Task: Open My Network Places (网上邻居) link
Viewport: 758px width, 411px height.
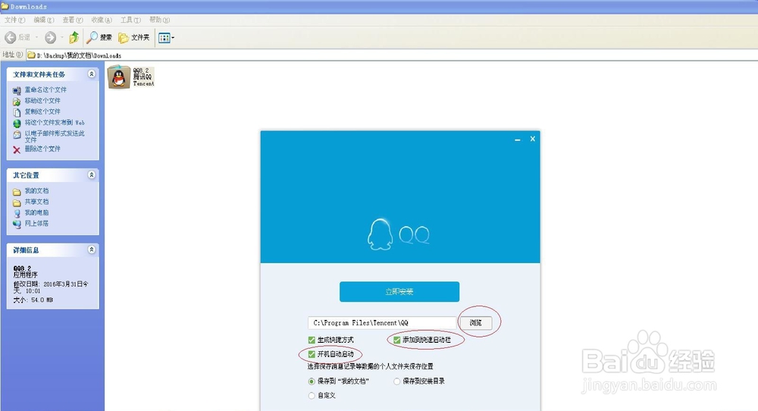Action: pyautogui.click(x=36, y=224)
